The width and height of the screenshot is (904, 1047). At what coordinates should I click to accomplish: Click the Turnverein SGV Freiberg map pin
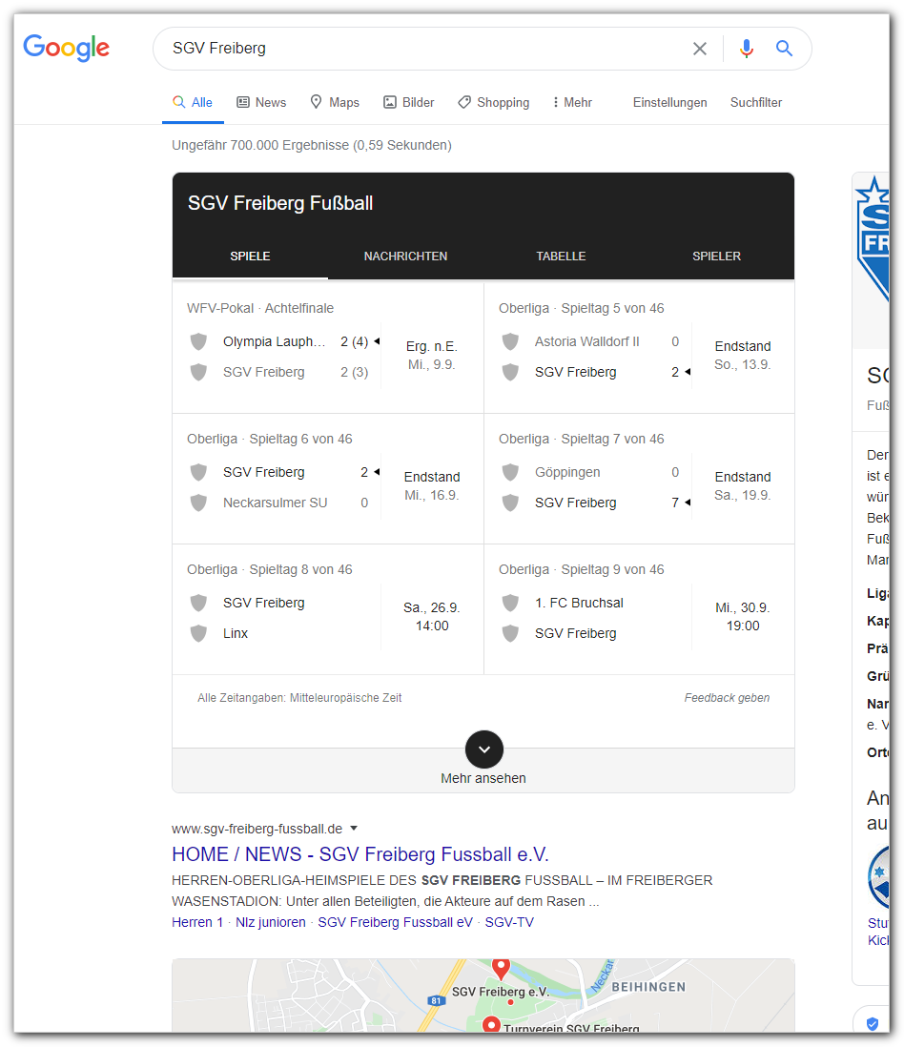click(491, 1026)
